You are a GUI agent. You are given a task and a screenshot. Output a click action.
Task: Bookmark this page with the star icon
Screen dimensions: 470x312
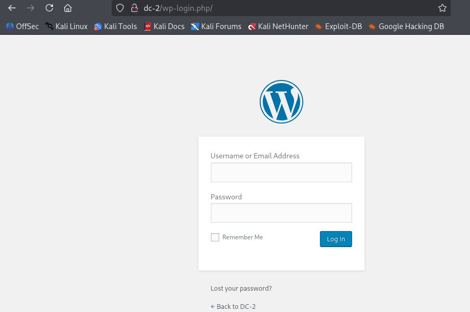442,8
